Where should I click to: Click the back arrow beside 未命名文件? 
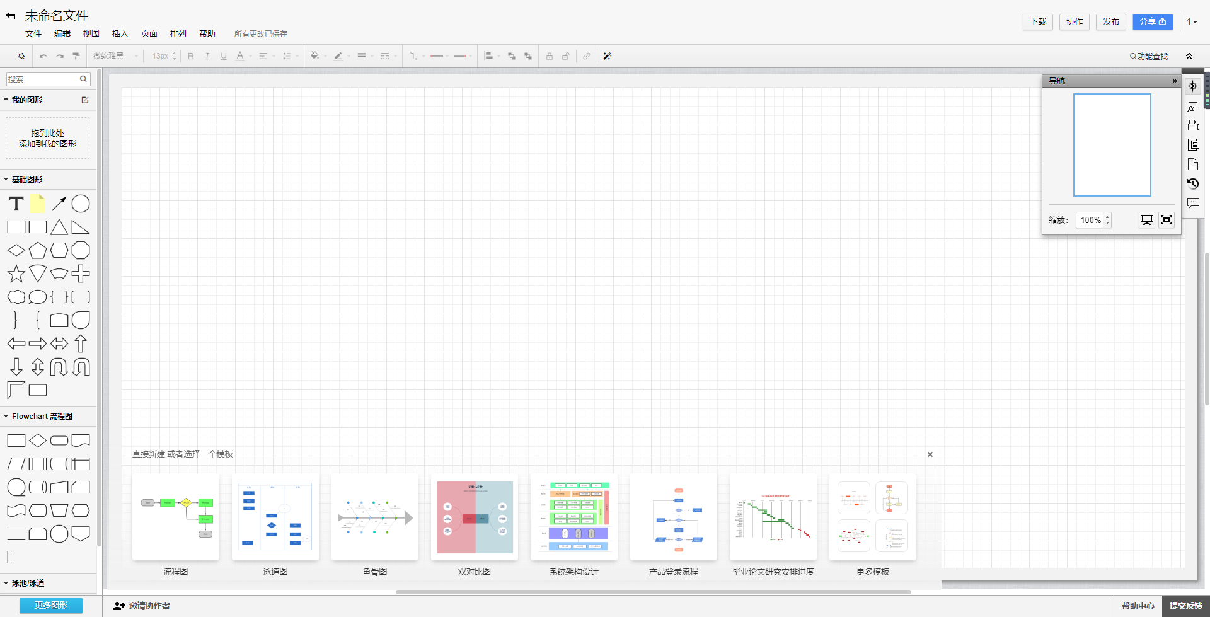(11, 16)
